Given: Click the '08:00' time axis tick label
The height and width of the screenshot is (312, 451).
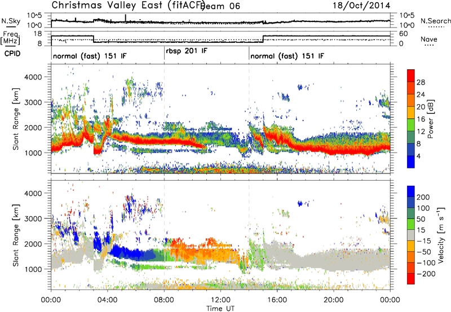Looking at the screenshot, I should point(164,300).
